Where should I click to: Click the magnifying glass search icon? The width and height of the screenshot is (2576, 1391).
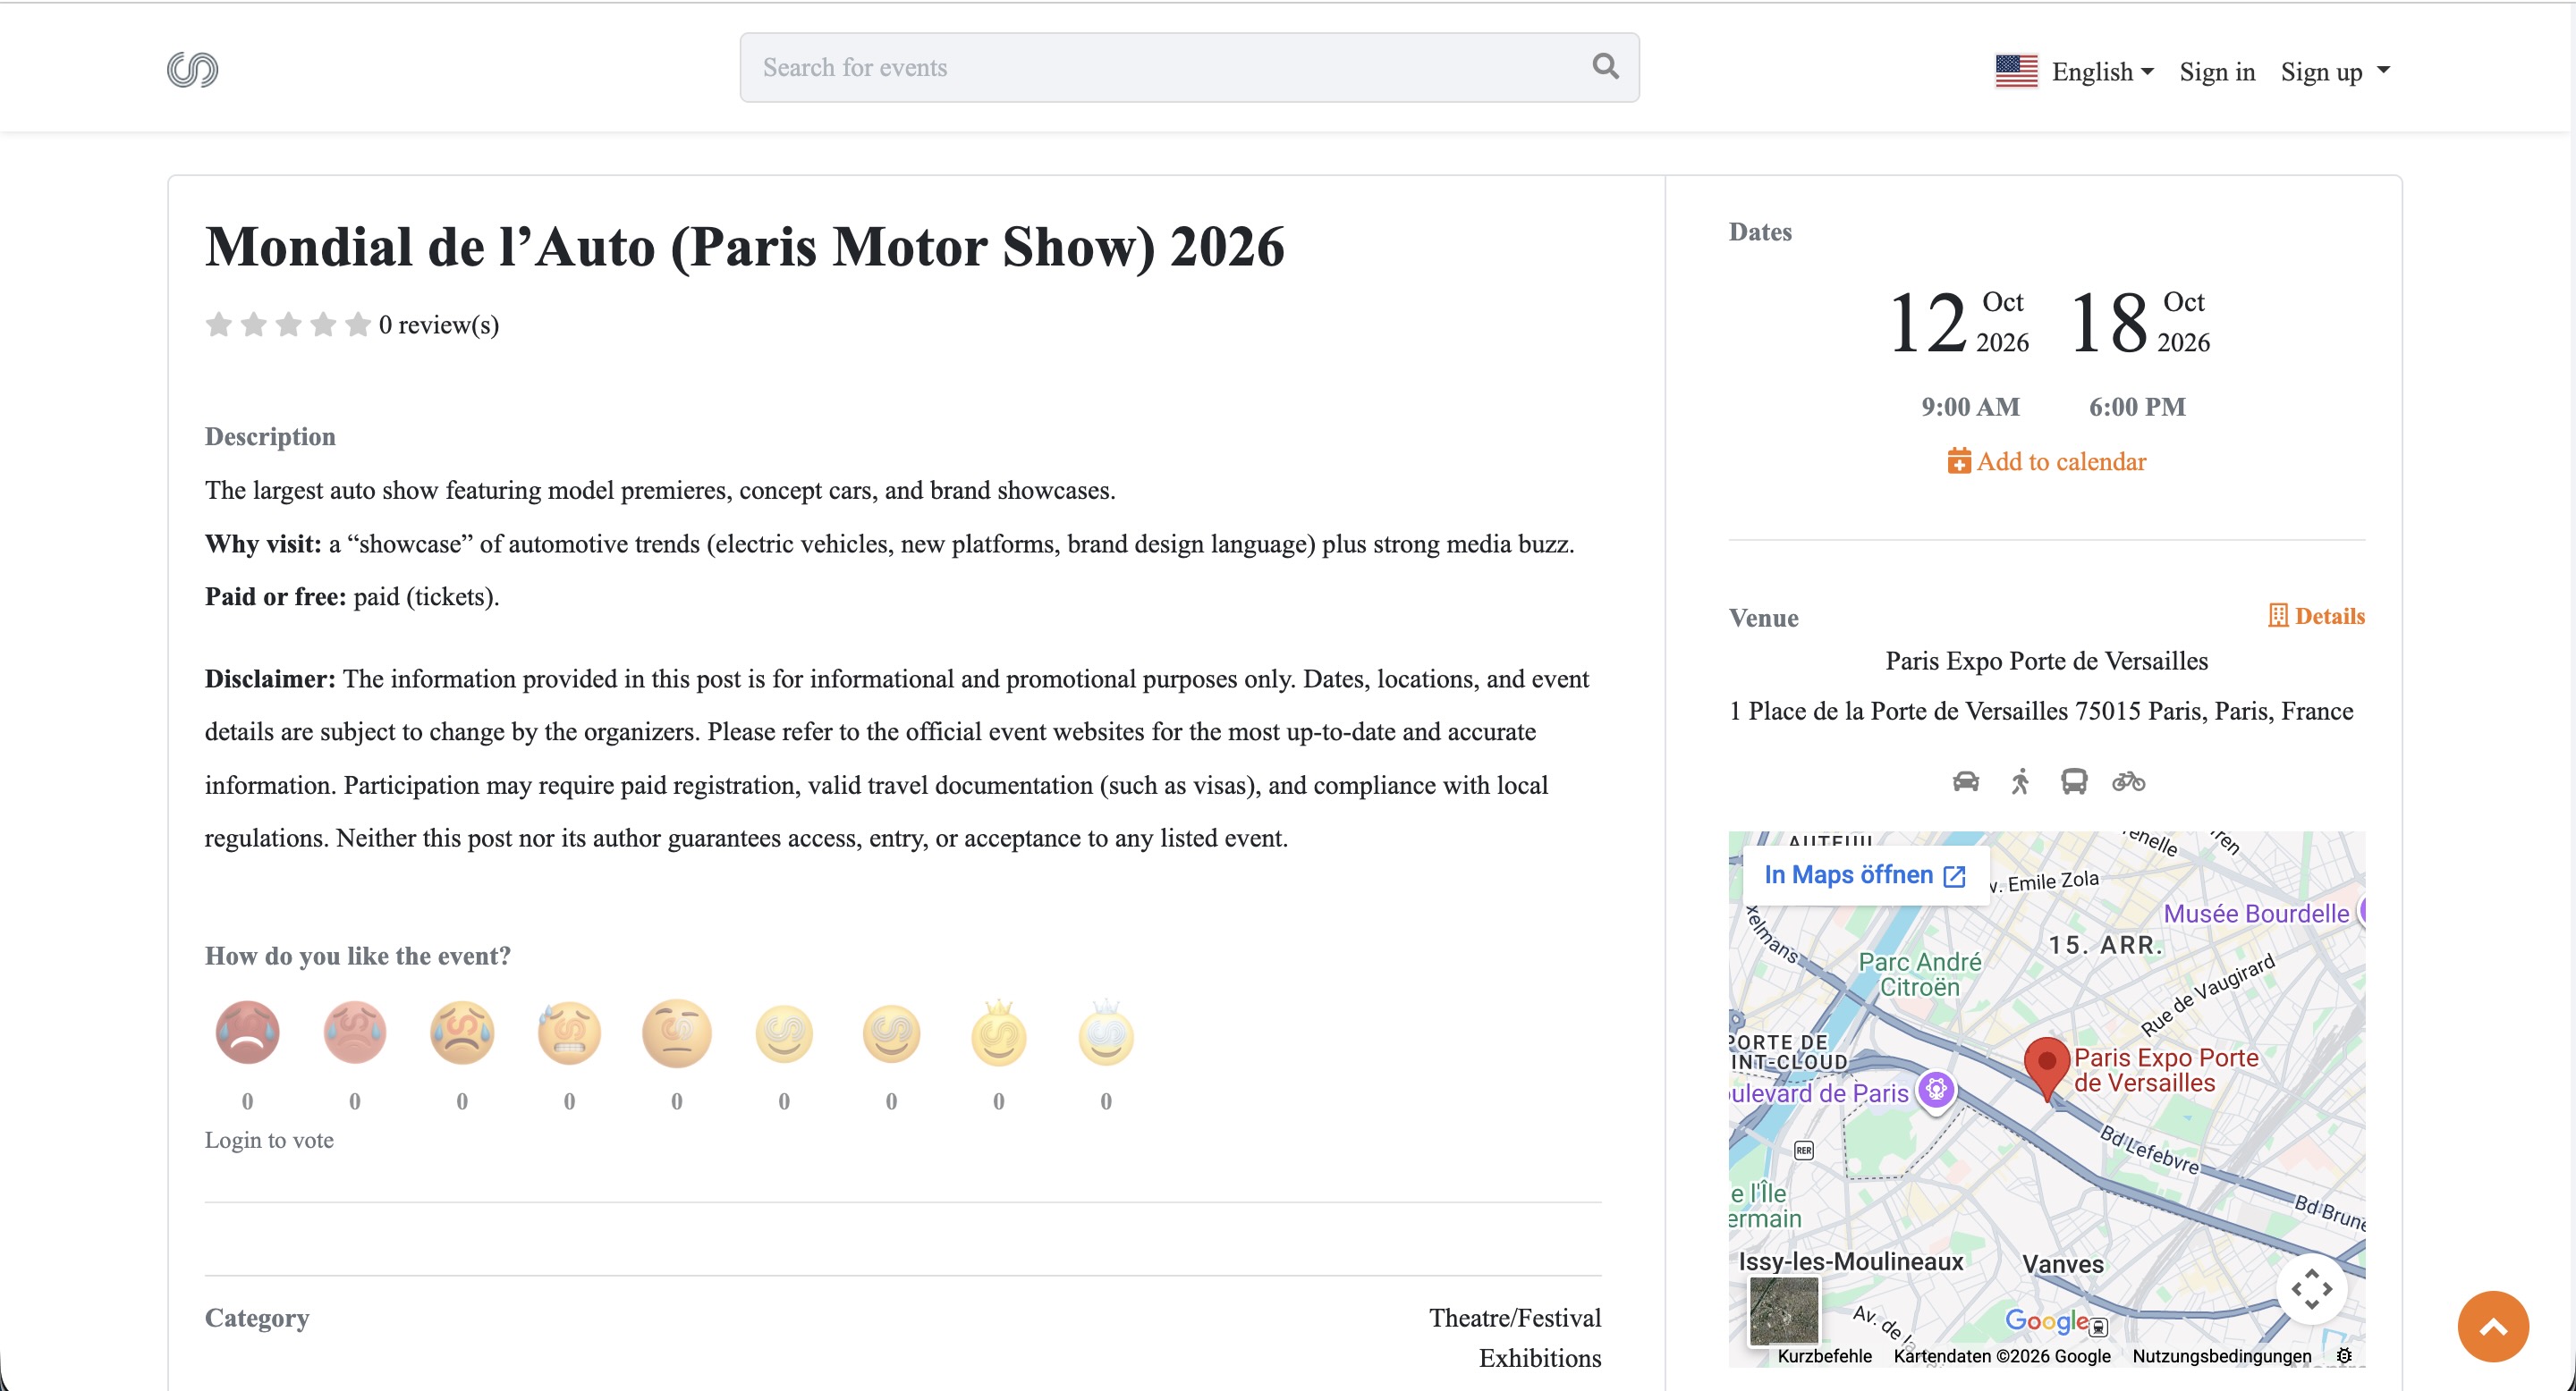[x=1605, y=66]
